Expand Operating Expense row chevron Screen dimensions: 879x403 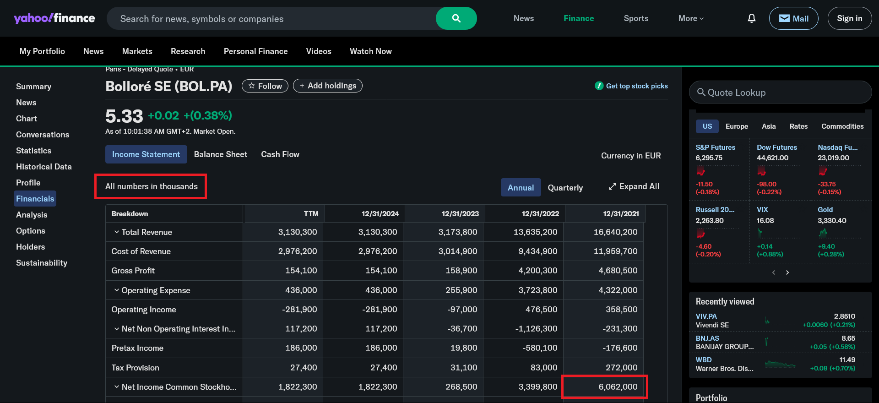pyautogui.click(x=117, y=290)
